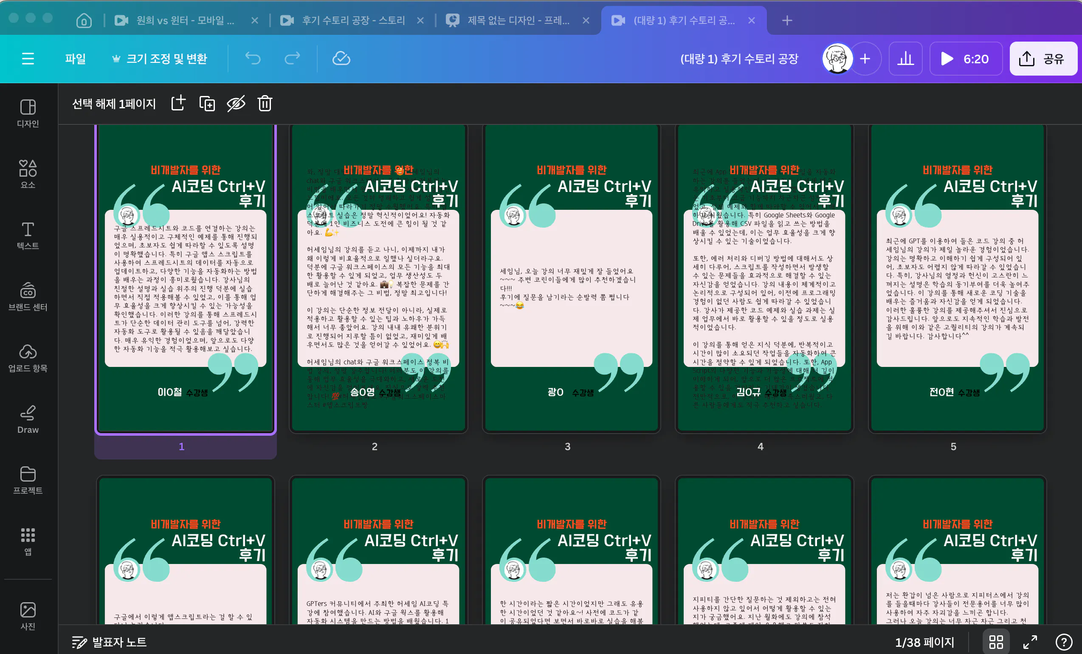The width and height of the screenshot is (1082, 654).
Task: Toggle hide page eye icon
Action: [236, 104]
